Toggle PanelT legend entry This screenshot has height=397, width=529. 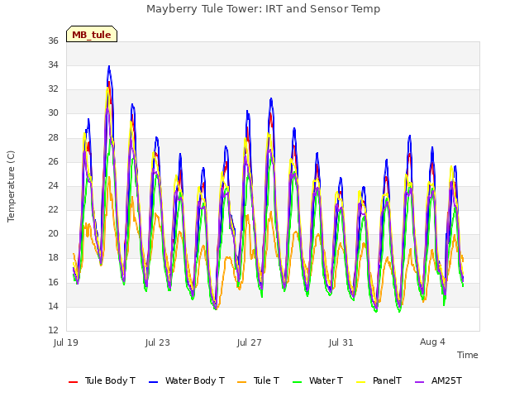(x=379, y=380)
